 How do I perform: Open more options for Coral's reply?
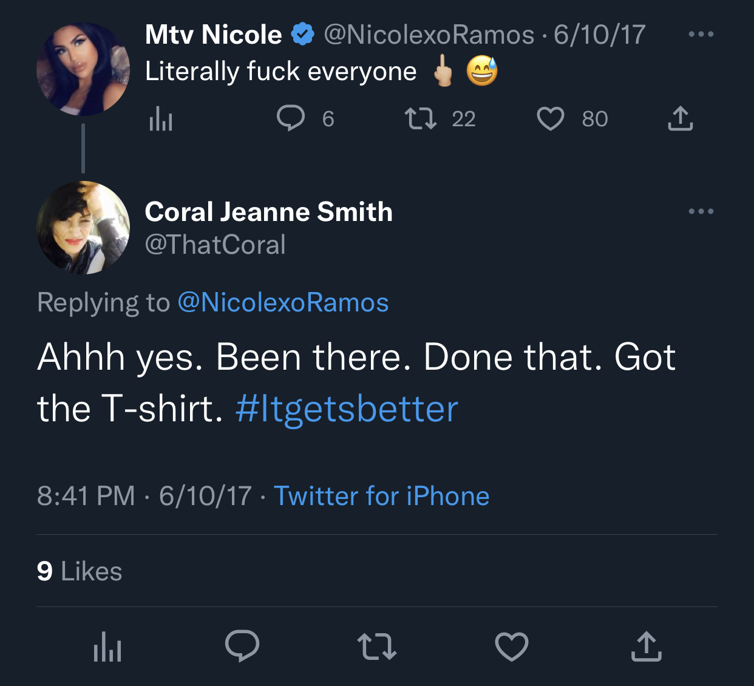[701, 211]
